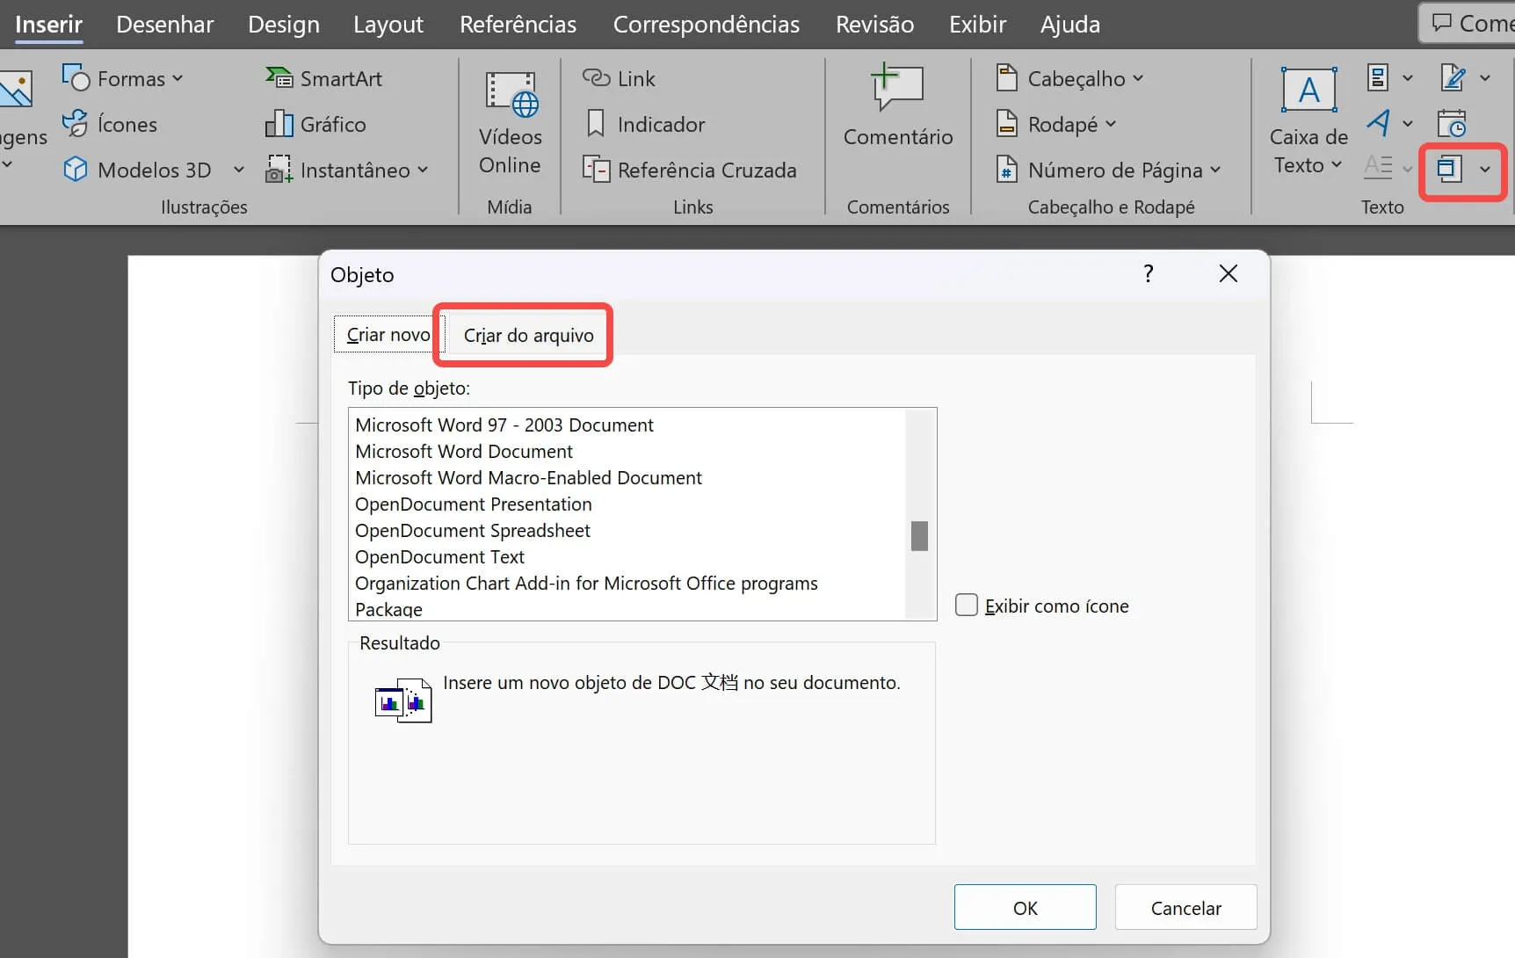
Task: Click the Cabeçalho page icon
Action: [1007, 78]
